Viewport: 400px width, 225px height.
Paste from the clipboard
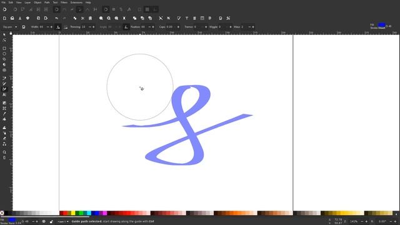point(90,18)
